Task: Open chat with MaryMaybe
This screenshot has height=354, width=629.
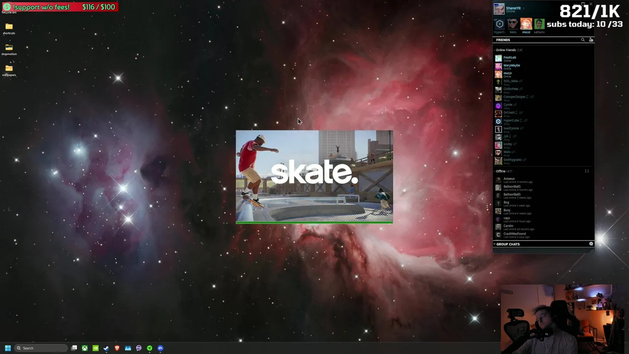Action: click(543, 66)
